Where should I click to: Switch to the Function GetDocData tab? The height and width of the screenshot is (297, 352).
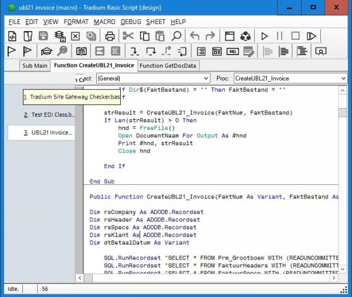point(168,66)
